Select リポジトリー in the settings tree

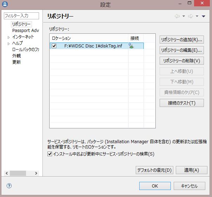tap(21, 24)
